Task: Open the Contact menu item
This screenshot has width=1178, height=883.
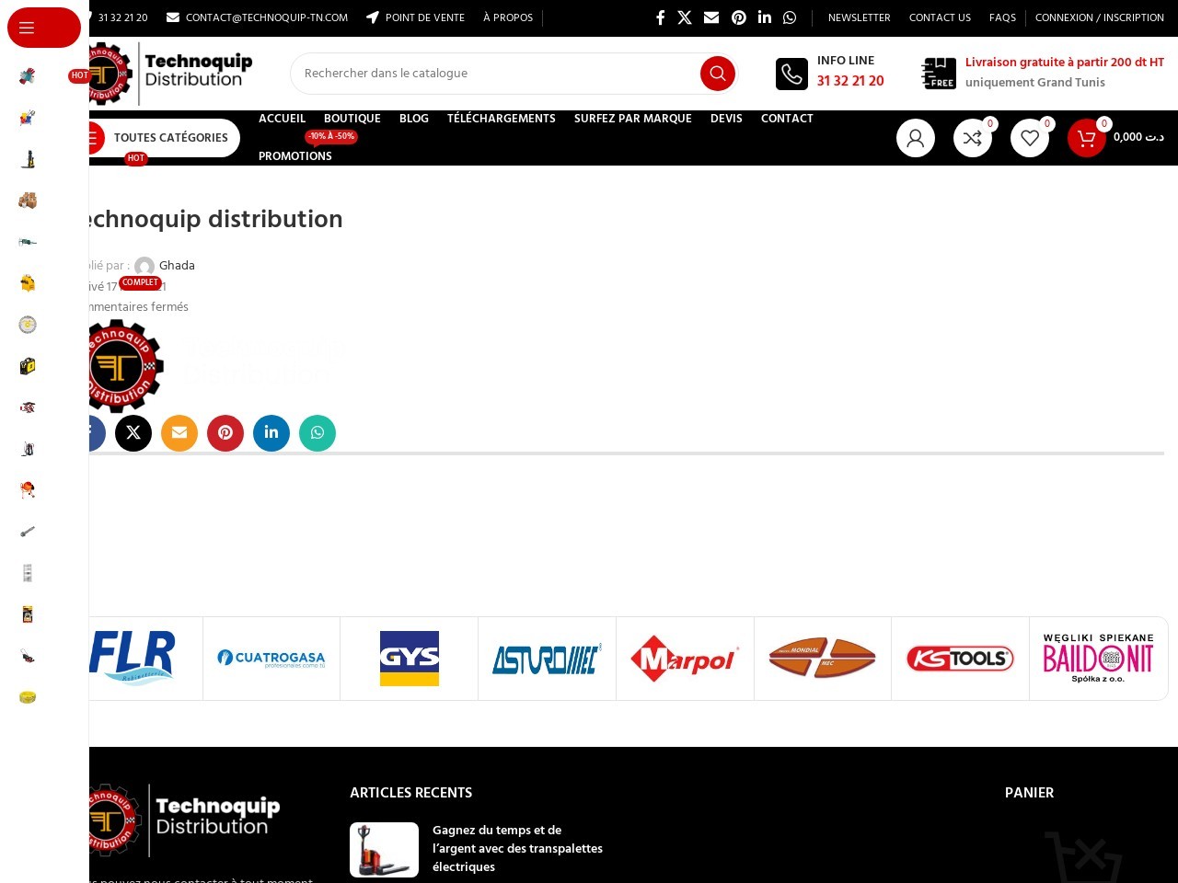Action: (x=787, y=119)
